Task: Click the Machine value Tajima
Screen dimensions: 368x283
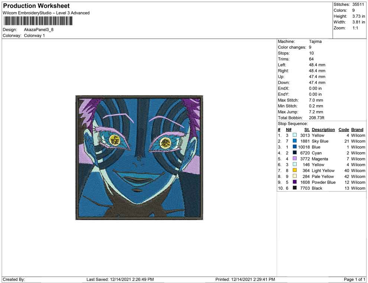Action: click(315, 42)
